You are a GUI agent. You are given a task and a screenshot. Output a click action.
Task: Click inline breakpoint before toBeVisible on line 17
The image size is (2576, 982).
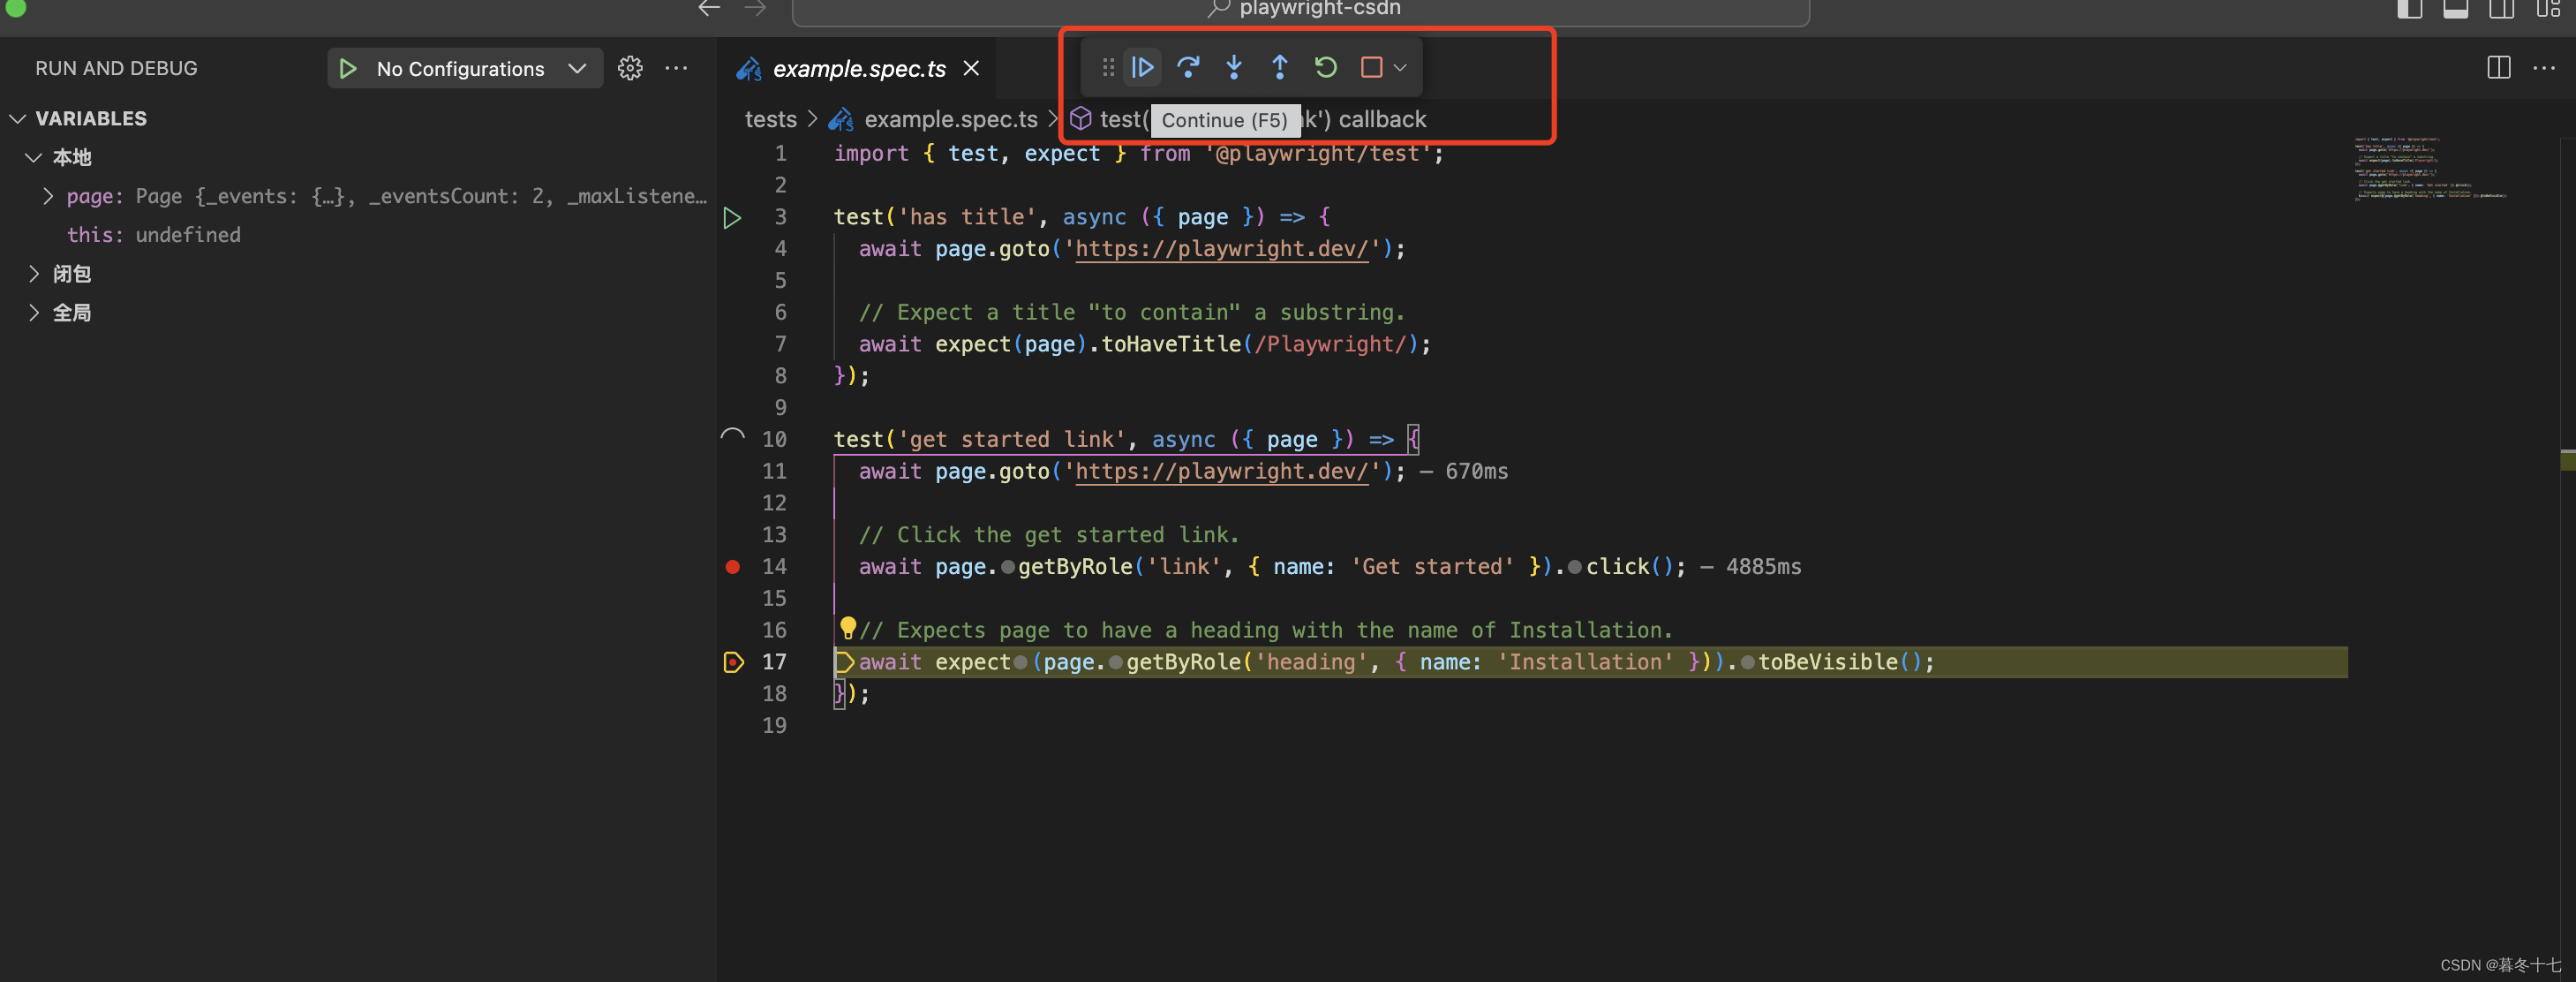pos(1747,663)
